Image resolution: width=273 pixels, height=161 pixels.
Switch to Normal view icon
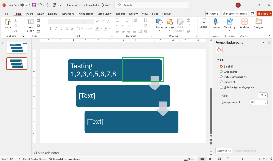(202, 159)
